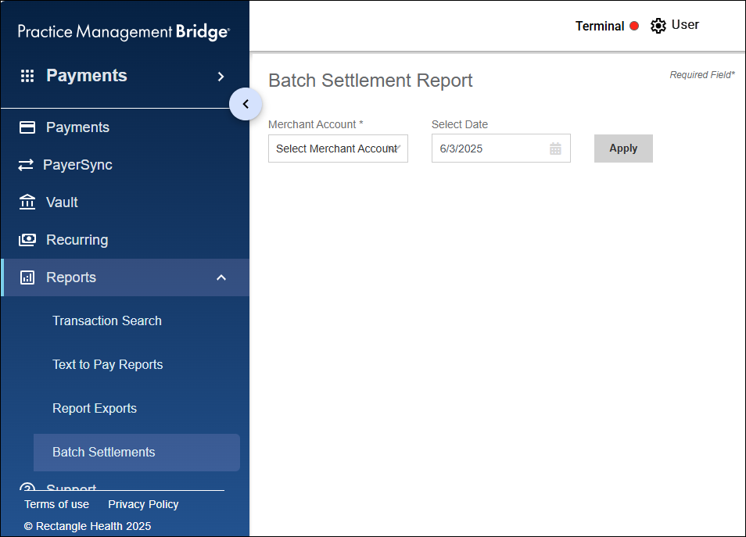Click the settings gear near User
Image resolution: width=746 pixels, height=537 pixels.
(658, 25)
